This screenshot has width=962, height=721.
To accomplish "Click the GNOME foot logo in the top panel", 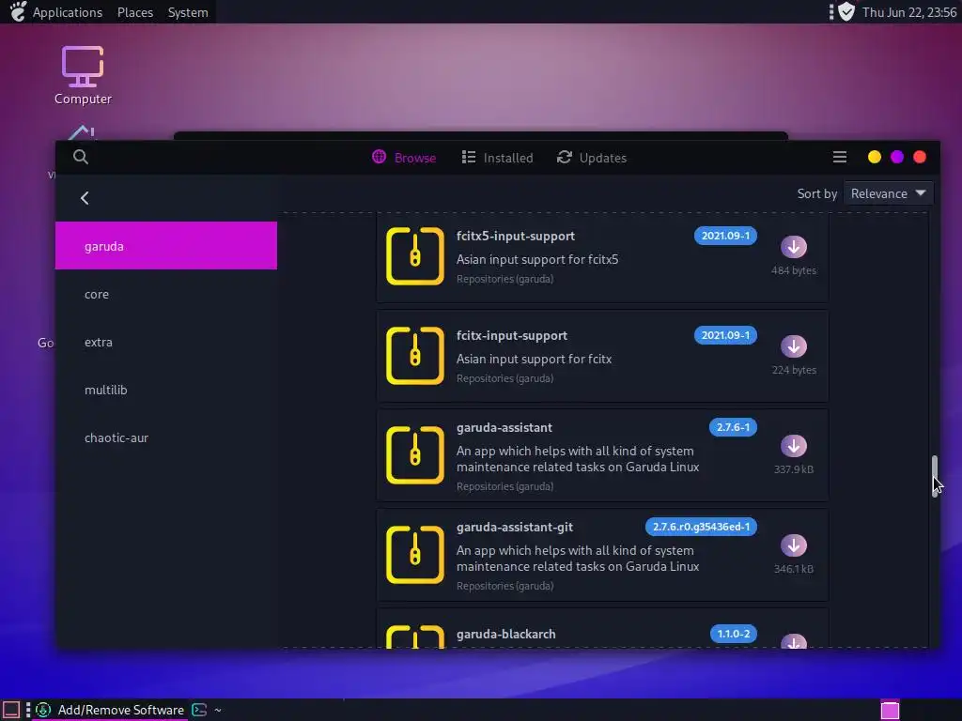I will (18, 11).
